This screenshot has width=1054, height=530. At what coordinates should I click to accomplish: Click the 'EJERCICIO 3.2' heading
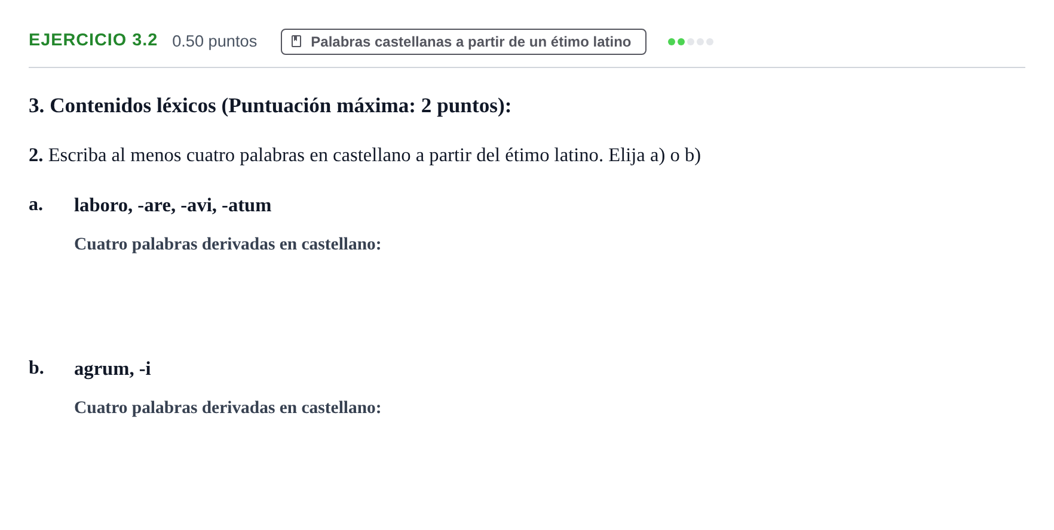tap(93, 40)
